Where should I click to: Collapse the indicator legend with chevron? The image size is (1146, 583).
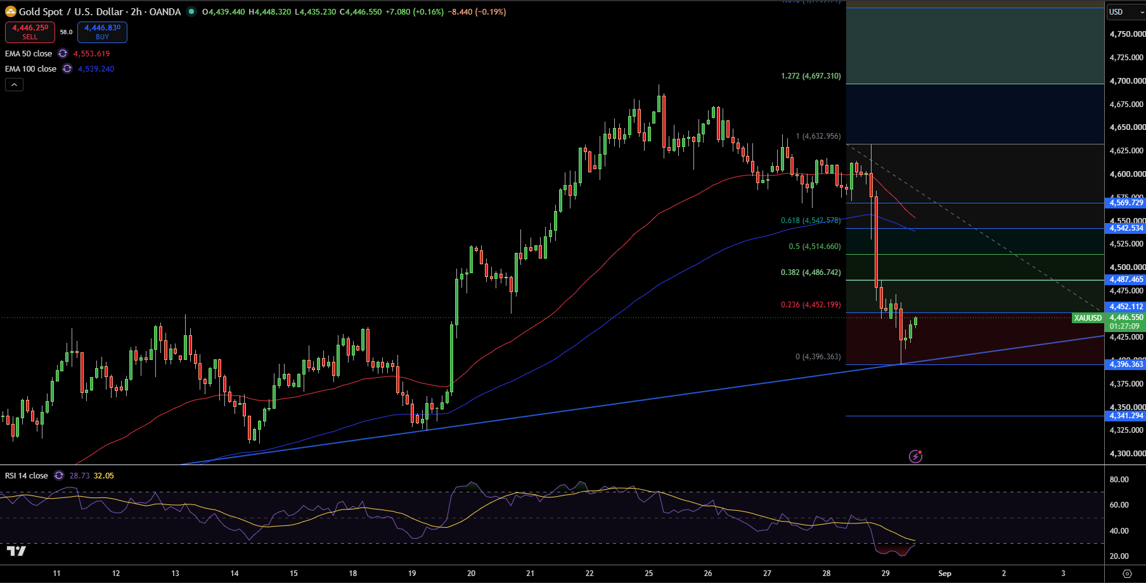pos(14,84)
